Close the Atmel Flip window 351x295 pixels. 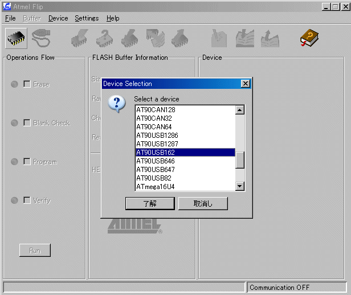[346, 7]
